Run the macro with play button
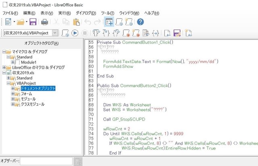The image size is (258, 166). click(x=75, y=33)
